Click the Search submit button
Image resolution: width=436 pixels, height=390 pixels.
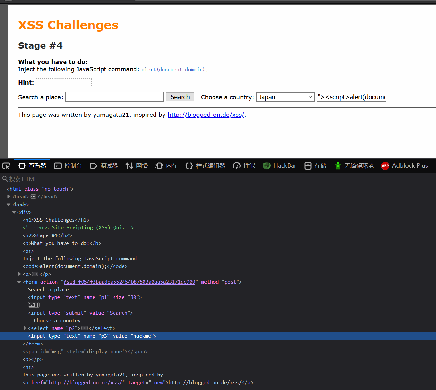[x=180, y=97]
